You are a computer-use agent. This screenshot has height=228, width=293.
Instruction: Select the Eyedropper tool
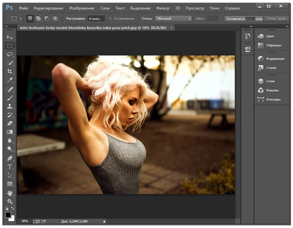click(x=10, y=80)
